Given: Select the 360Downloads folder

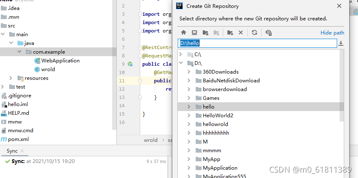Looking at the screenshot, I should [217, 72].
